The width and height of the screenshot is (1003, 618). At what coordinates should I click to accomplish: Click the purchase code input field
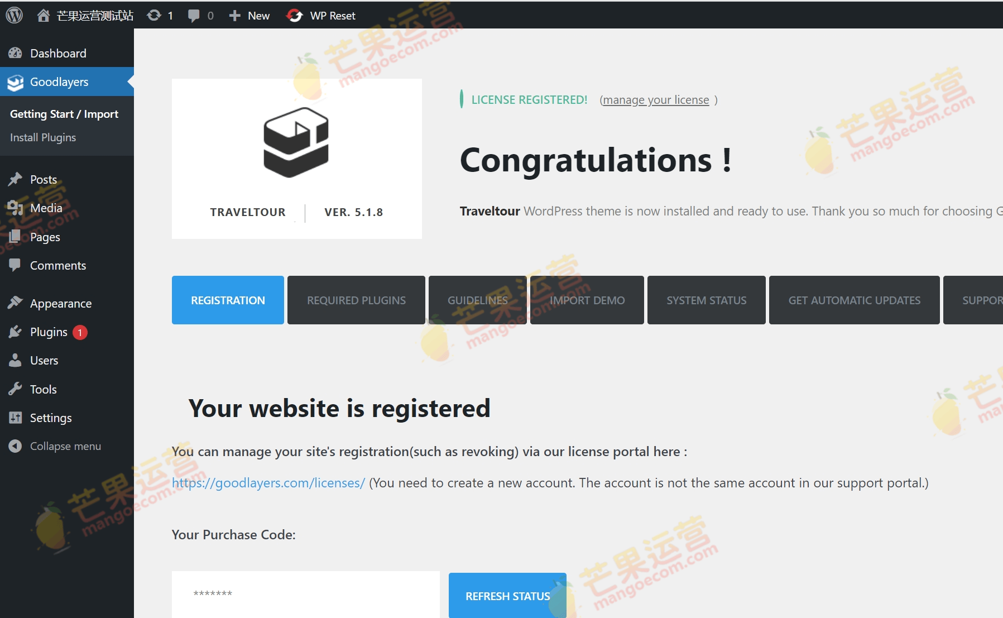305,593
